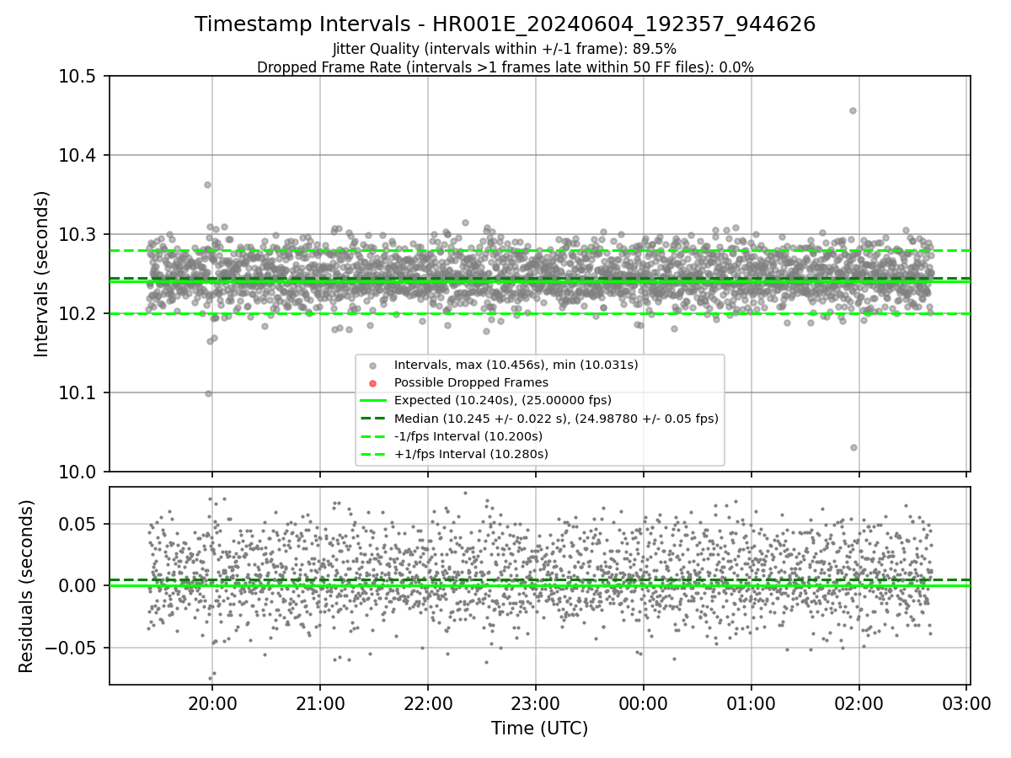
Task: Click the red dot marker for 'Possible Dropped Frames'
Action: point(374,383)
